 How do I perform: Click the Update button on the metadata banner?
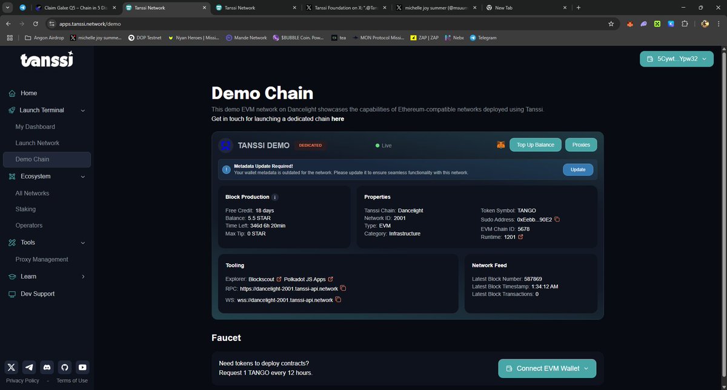tap(577, 169)
